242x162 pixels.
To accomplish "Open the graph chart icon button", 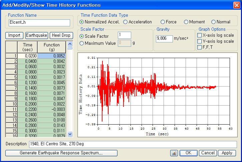I will (x=174, y=153).
